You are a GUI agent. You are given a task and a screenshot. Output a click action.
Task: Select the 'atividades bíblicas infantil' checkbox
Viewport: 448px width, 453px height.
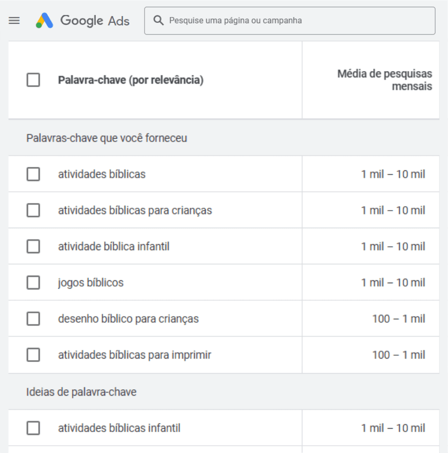click(33, 428)
